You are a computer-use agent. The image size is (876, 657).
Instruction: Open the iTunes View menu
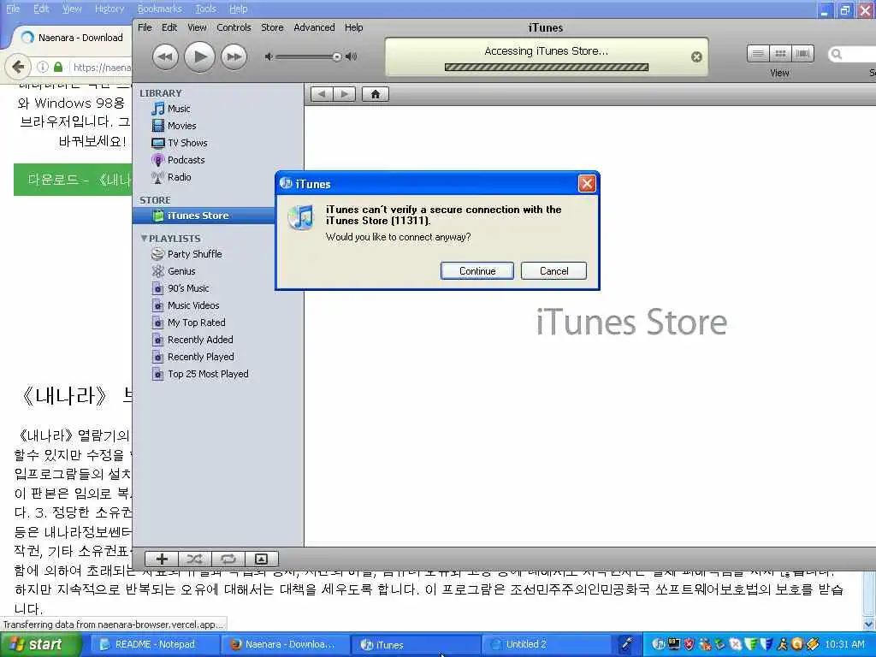pyautogui.click(x=197, y=27)
